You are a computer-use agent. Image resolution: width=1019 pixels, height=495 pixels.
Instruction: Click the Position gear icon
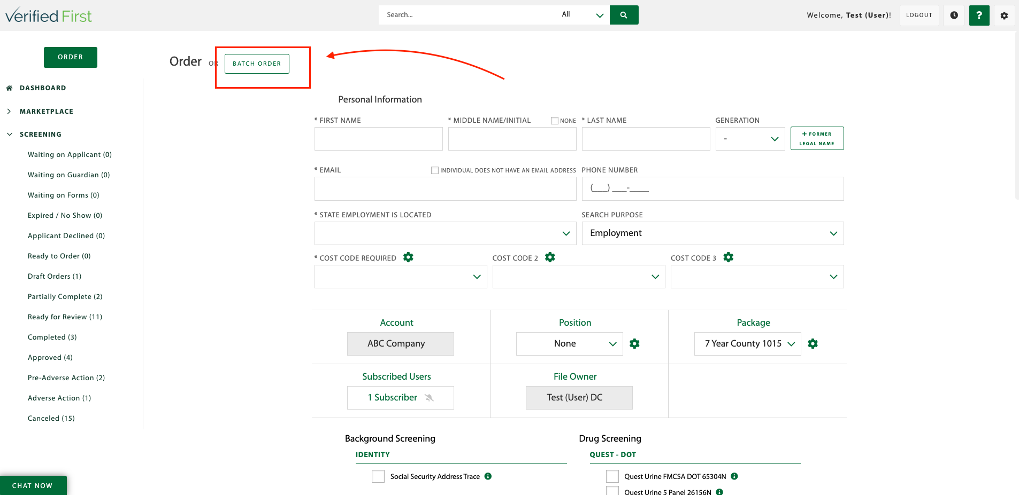coord(634,344)
